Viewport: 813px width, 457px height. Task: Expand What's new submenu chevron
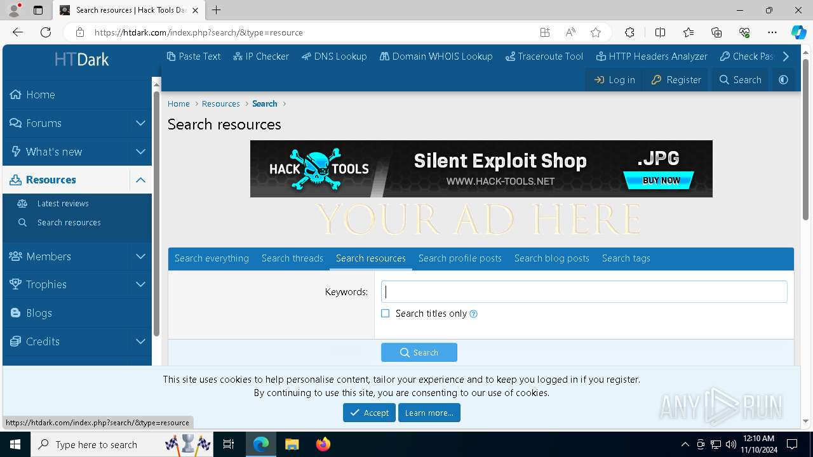[x=140, y=152]
